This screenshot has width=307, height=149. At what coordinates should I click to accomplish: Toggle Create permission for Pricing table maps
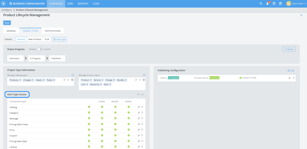102,124
